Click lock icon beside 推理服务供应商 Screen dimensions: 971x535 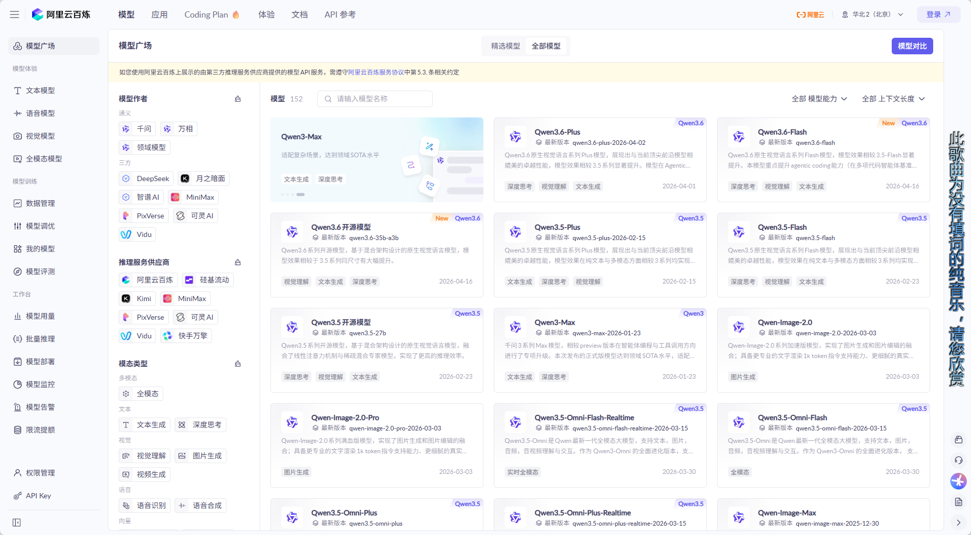tap(238, 262)
